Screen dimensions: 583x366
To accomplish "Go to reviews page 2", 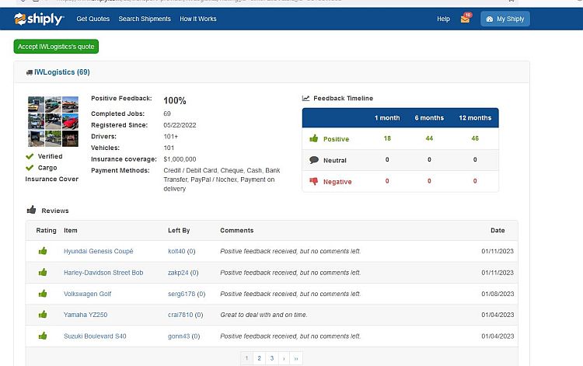I will click(259, 358).
